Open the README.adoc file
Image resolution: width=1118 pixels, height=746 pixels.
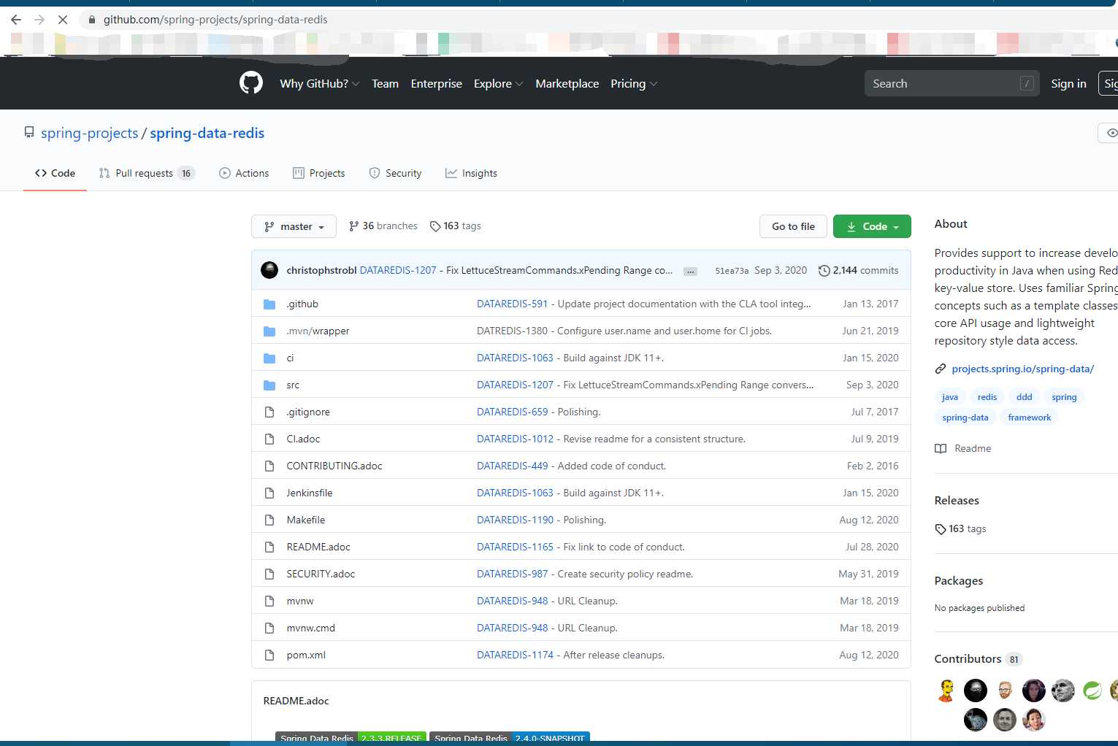318,547
